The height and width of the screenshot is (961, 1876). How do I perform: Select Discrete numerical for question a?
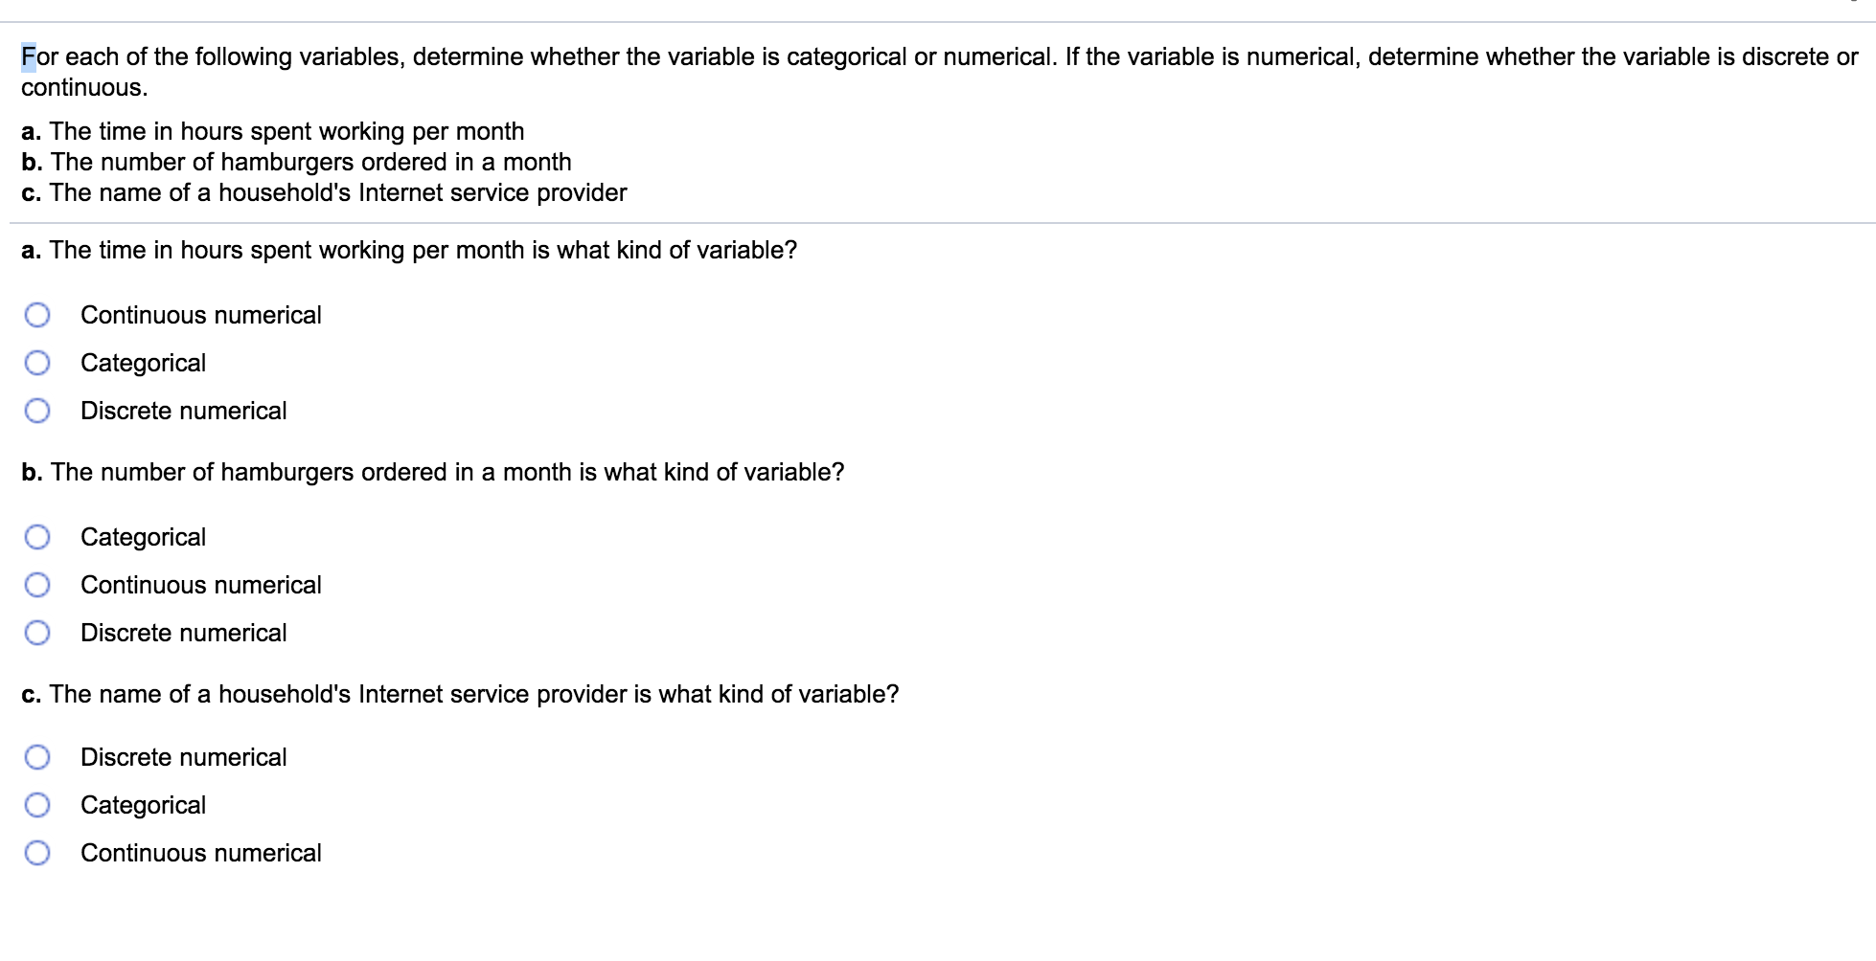pyautogui.click(x=37, y=410)
